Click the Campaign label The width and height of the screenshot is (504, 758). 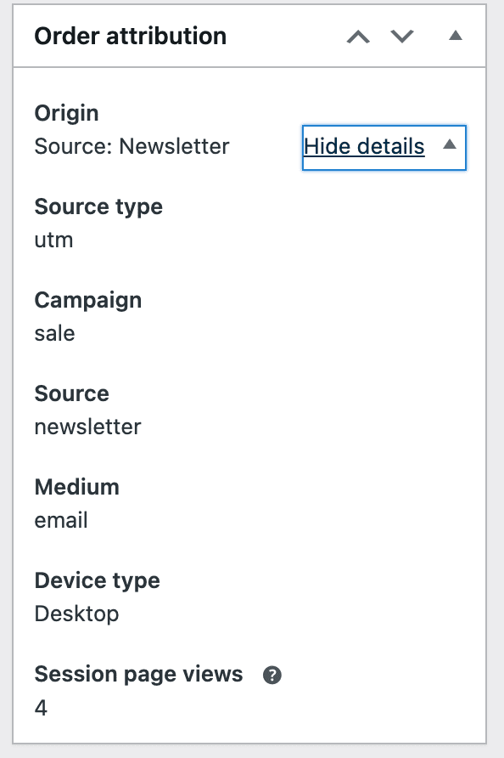point(88,301)
